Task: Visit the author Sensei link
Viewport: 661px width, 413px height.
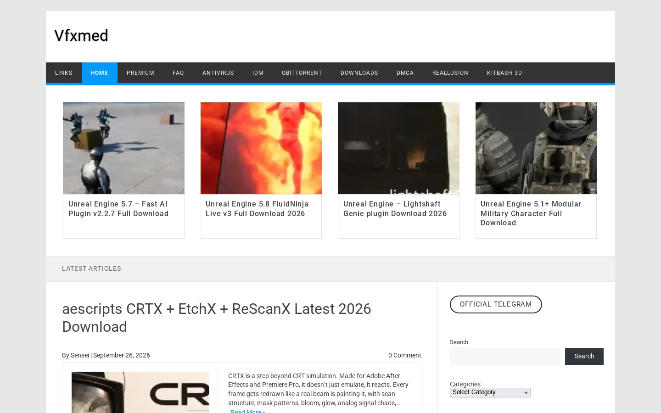Action: (x=80, y=355)
